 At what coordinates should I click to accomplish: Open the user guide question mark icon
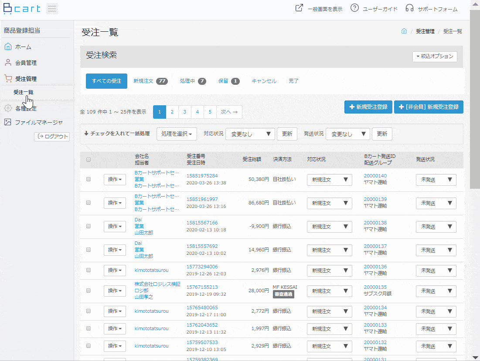coord(354,8)
